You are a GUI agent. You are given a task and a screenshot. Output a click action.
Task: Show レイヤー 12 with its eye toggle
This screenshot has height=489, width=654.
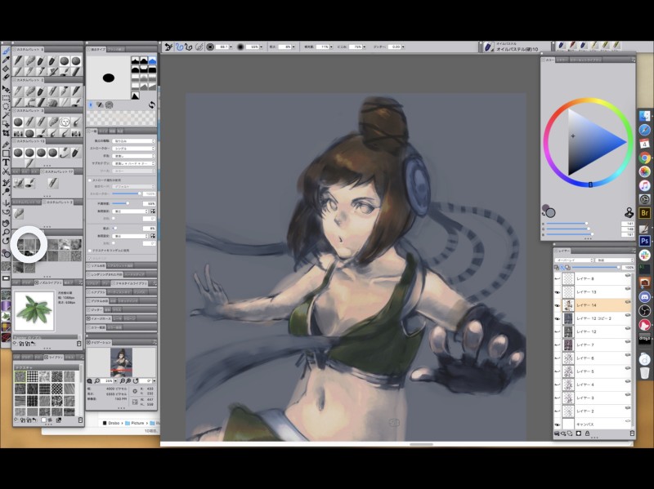pos(558,331)
